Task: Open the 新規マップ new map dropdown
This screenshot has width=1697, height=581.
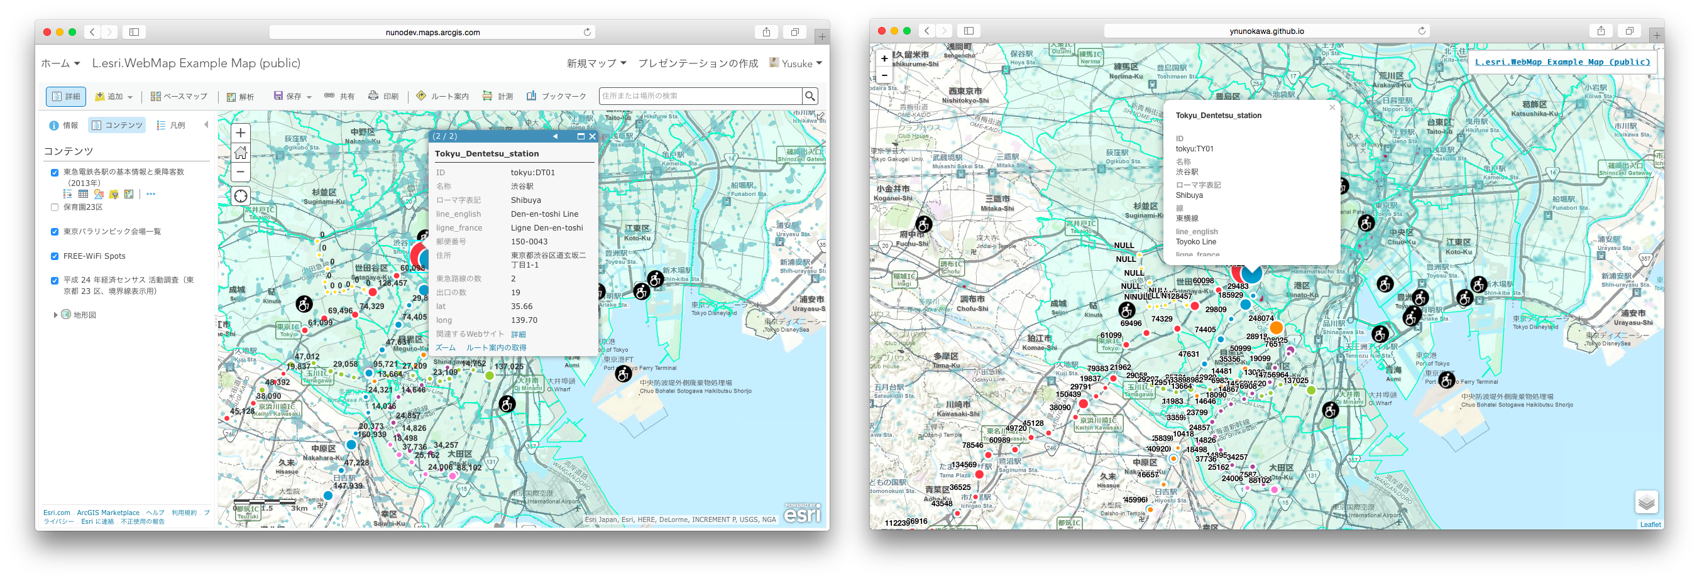Action: point(596,63)
